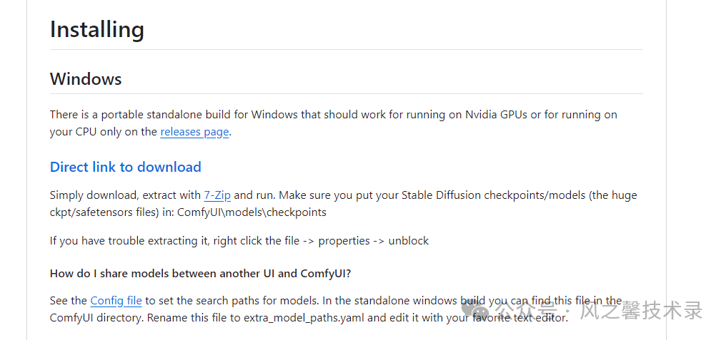Screen dimensions: 726x340
Task: Click the text 'ckpt/safetensors files'
Action: click(x=107, y=212)
